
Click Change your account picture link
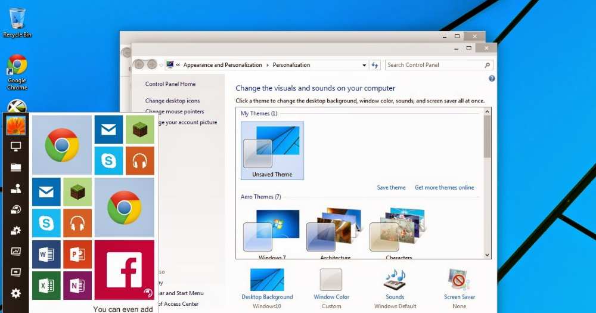(188, 122)
